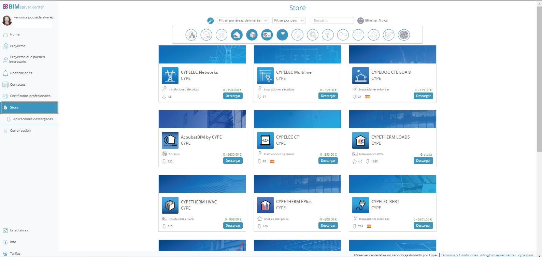Download CYPELEC REBT with Descargar

[424, 226]
